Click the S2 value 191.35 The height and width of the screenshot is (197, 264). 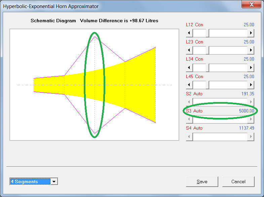(x=248, y=94)
